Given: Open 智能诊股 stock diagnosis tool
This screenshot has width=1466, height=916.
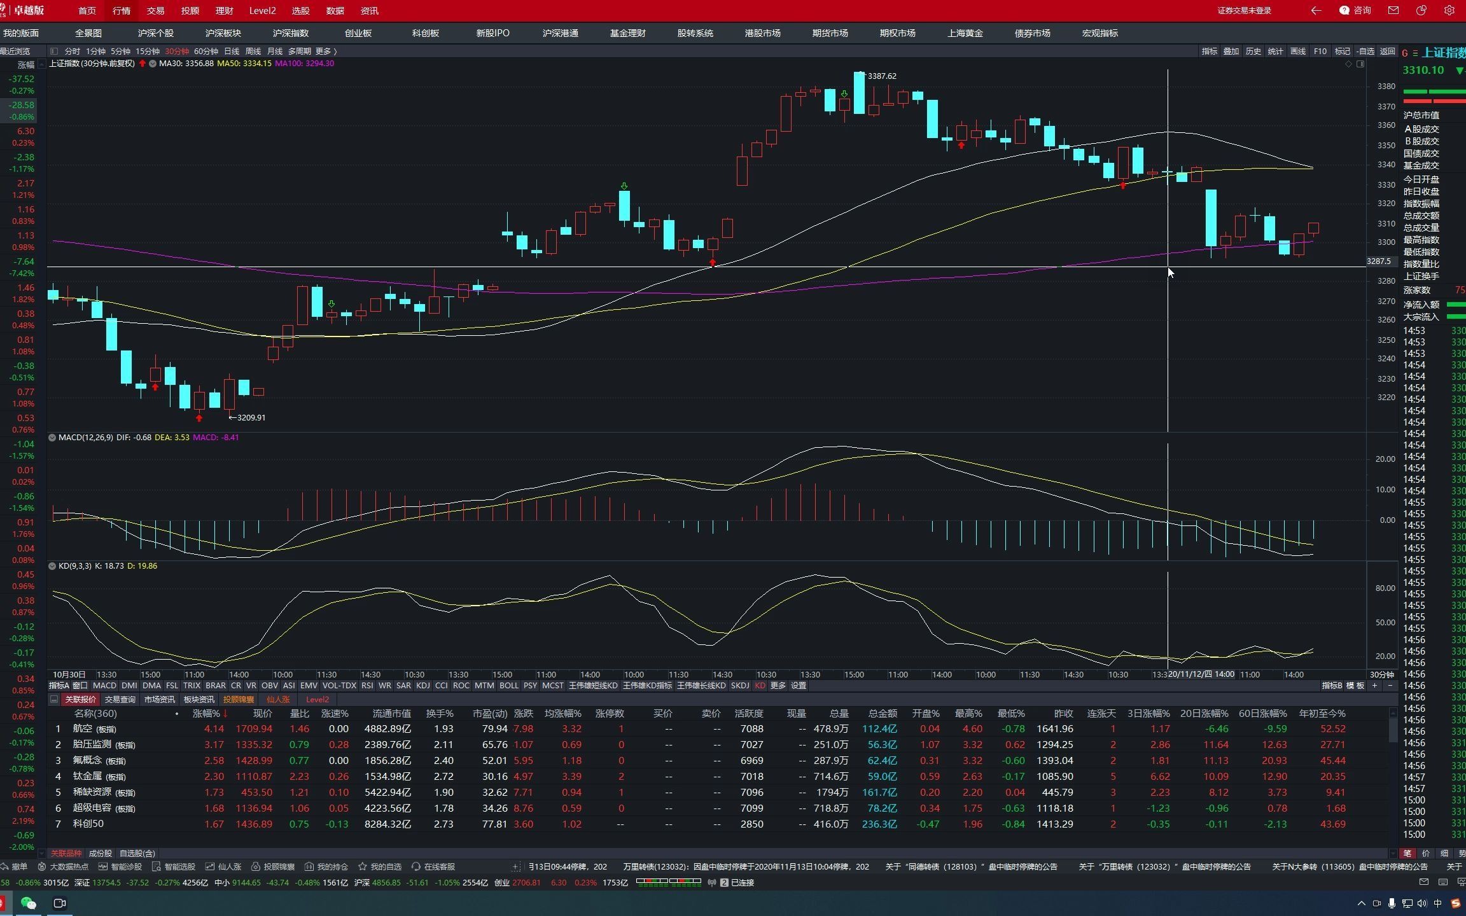Looking at the screenshot, I should [x=120, y=866].
